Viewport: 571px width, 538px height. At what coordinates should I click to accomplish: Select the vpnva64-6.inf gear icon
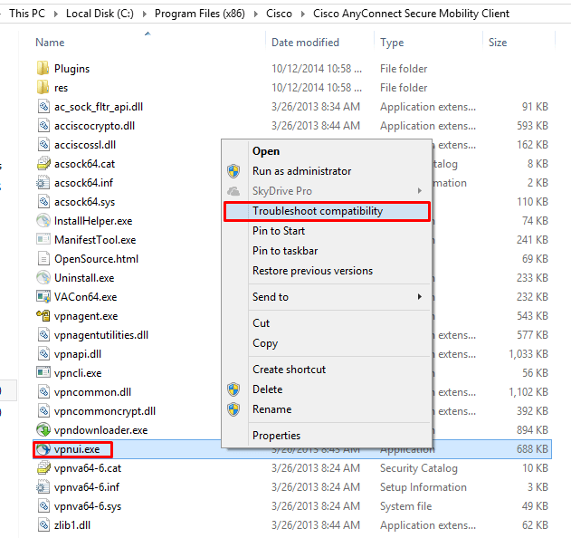(x=43, y=487)
